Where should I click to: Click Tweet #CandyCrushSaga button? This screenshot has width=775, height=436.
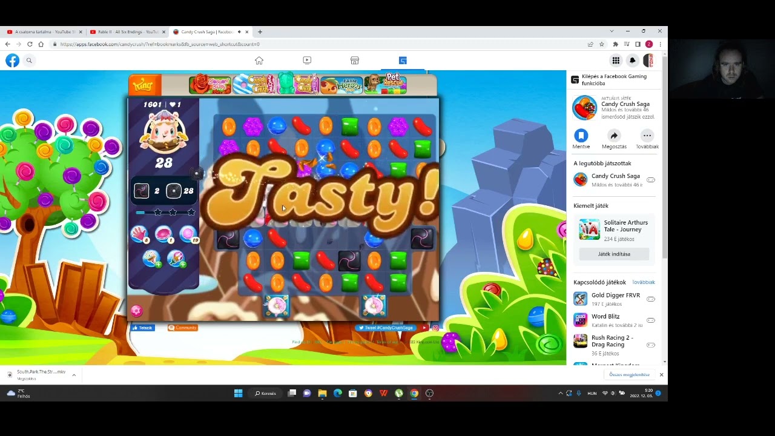386,328
